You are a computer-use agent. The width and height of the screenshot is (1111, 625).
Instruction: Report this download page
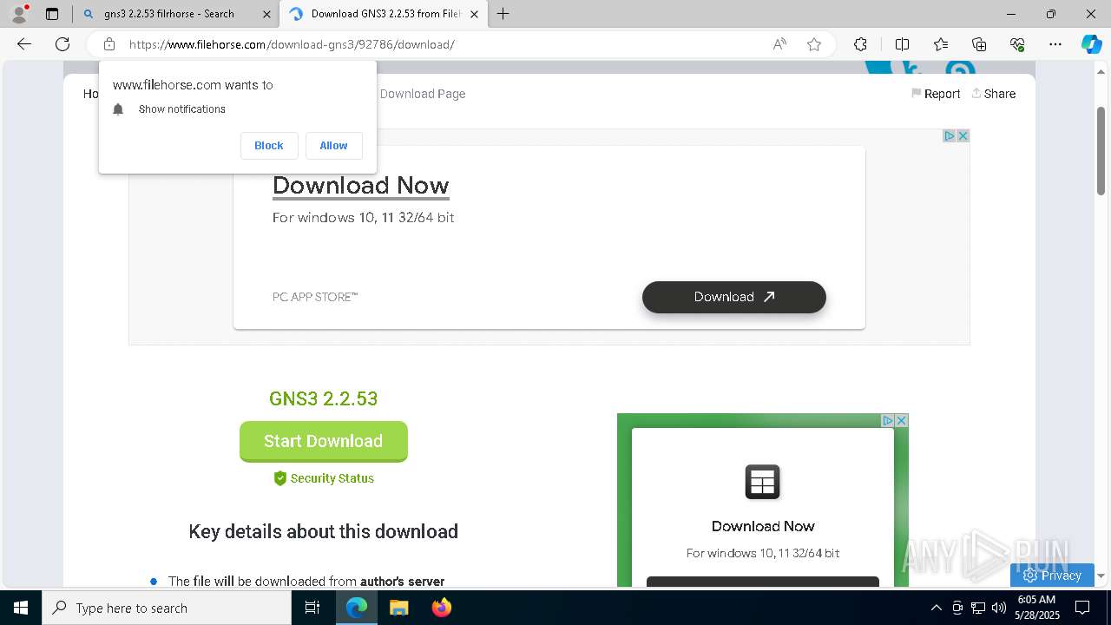pyautogui.click(x=936, y=94)
